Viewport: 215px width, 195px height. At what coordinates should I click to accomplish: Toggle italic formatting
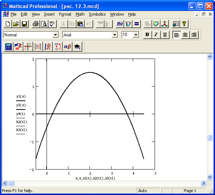(156, 35)
